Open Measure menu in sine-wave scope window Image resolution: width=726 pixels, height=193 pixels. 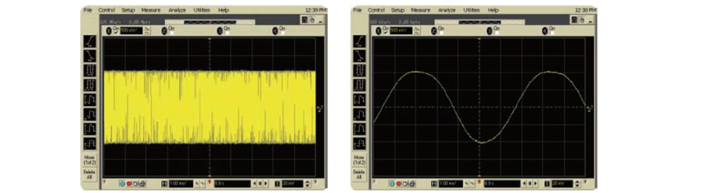point(421,10)
